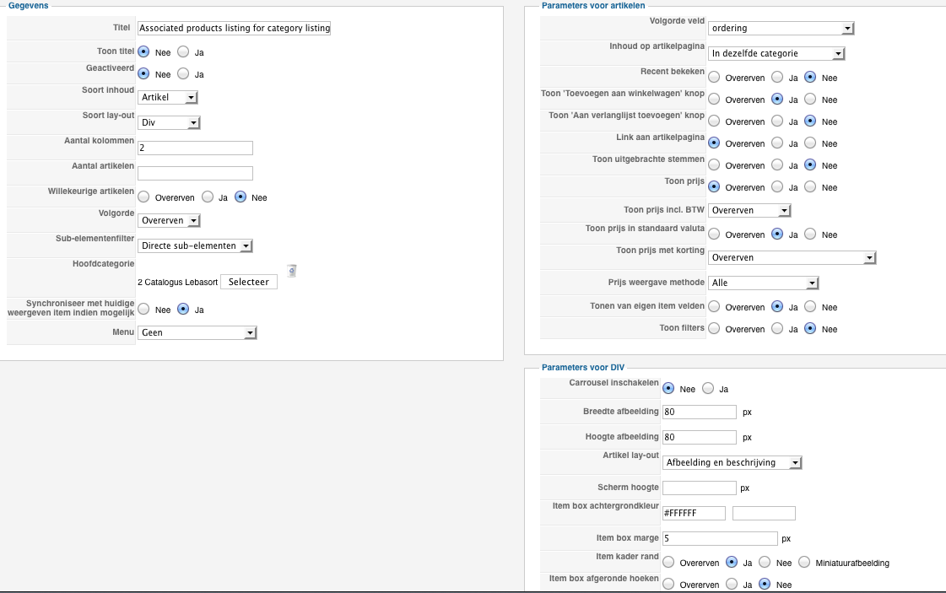Choose Ja for Recent bekeken
The width and height of the screenshot is (946, 593).
[x=776, y=78]
